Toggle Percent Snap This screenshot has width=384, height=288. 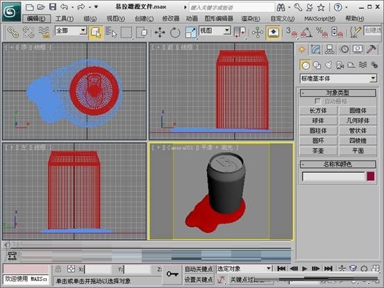coord(322,33)
